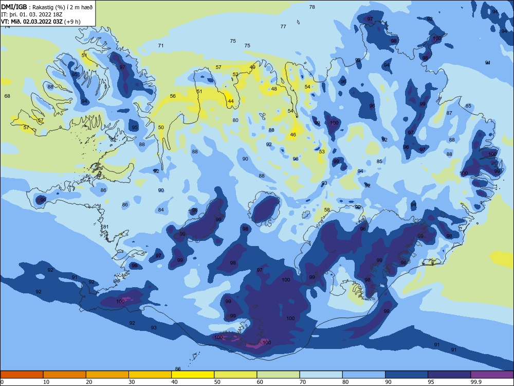Click the humidity value '44' in yellow area
514x386 pixels.
231,101
